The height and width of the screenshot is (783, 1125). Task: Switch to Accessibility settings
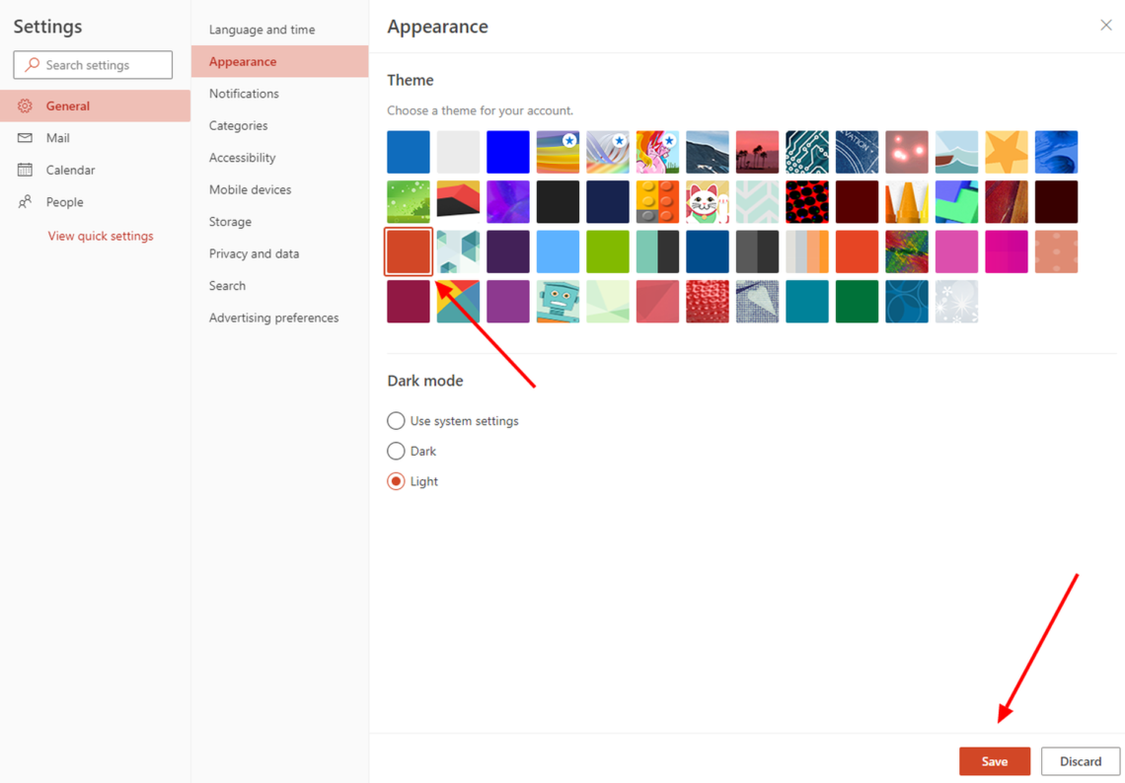tap(242, 157)
